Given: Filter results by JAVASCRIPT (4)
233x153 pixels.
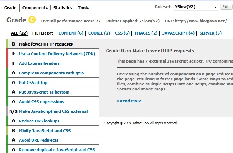Looking at the screenshot, I should coord(178,33).
